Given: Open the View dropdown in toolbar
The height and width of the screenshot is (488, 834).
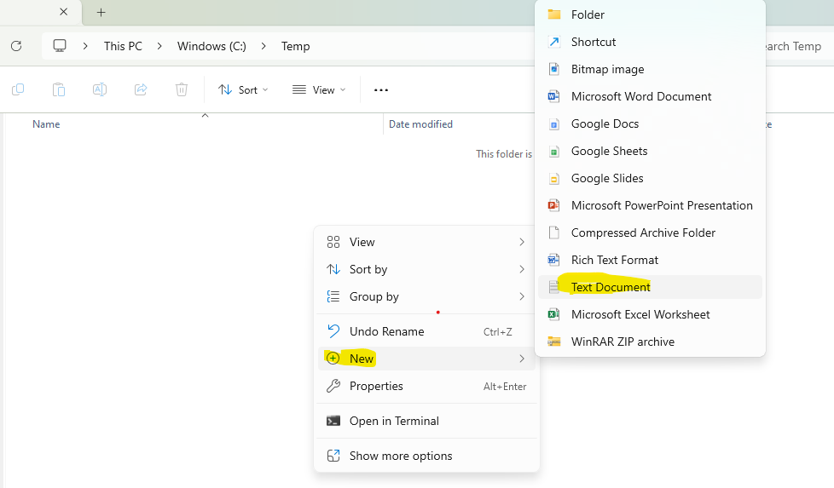Looking at the screenshot, I should (x=319, y=89).
